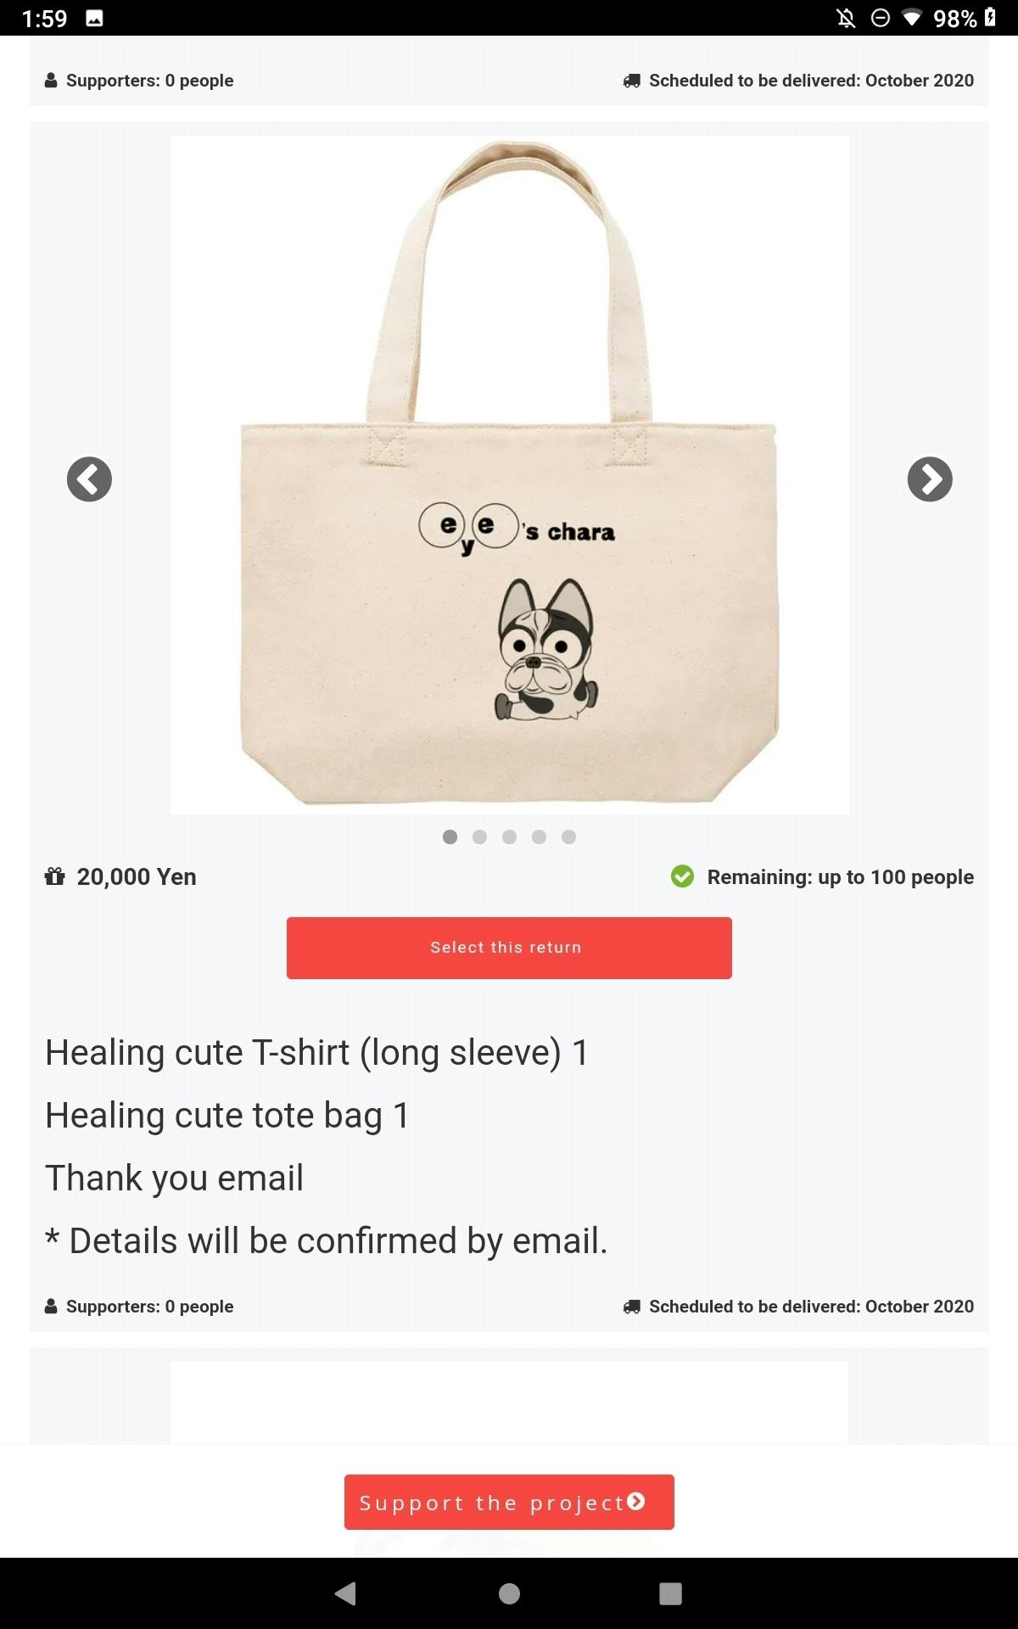Tap the bottom supporters person icon

[51, 1307]
